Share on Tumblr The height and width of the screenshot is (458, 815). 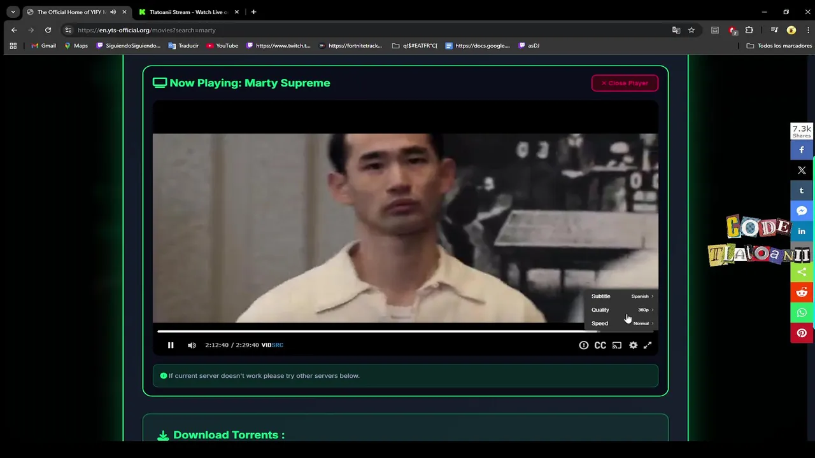click(x=802, y=191)
